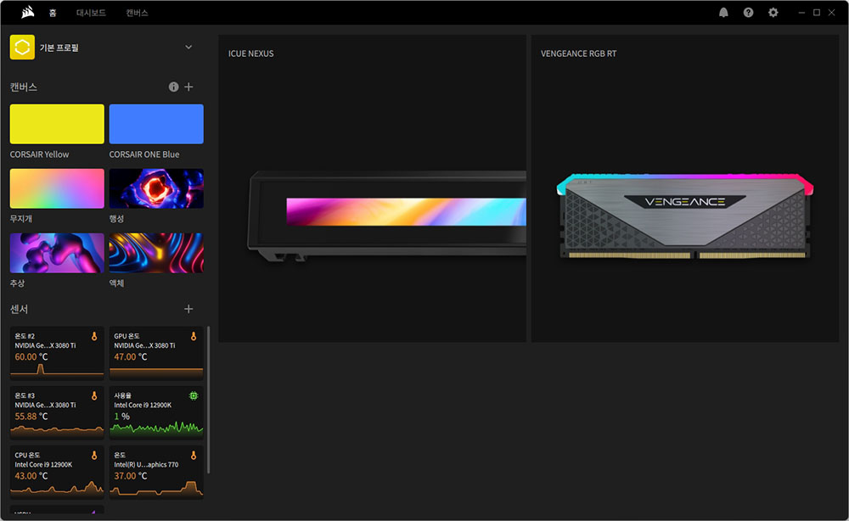
Task: Click the CORSAIR Yellow label text
Action: [39, 154]
